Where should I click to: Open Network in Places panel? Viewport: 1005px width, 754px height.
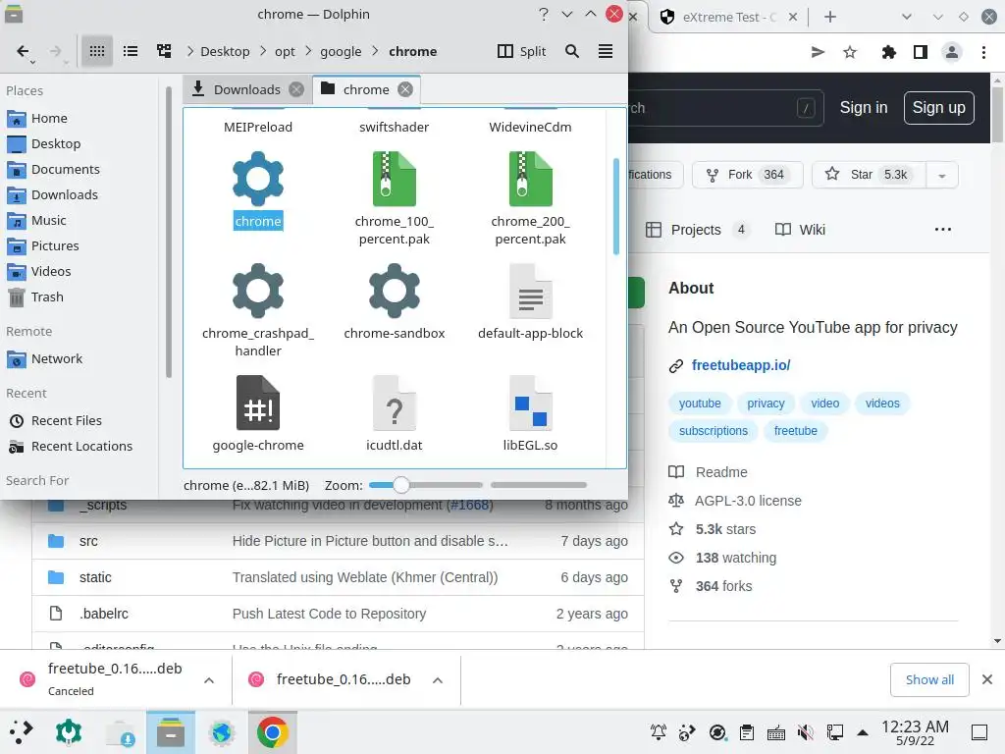coord(56,359)
